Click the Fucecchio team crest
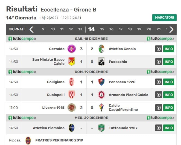 [101, 62]
